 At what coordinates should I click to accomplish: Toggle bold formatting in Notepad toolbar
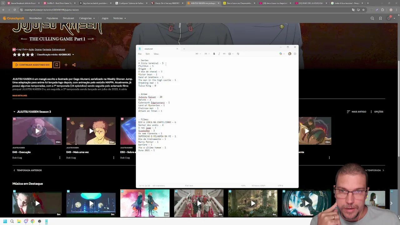(x=214, y=54)
